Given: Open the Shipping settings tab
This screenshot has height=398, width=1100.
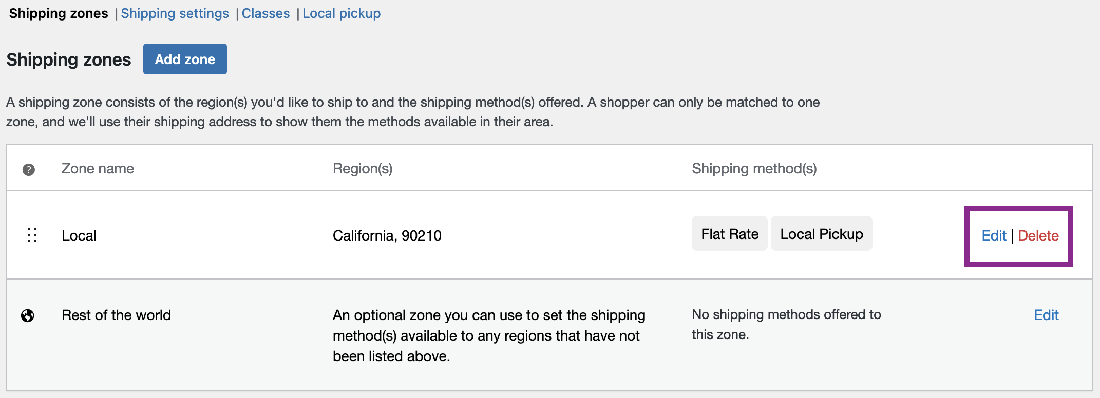Looking at the screenshot, I should (x=175, y=13).
